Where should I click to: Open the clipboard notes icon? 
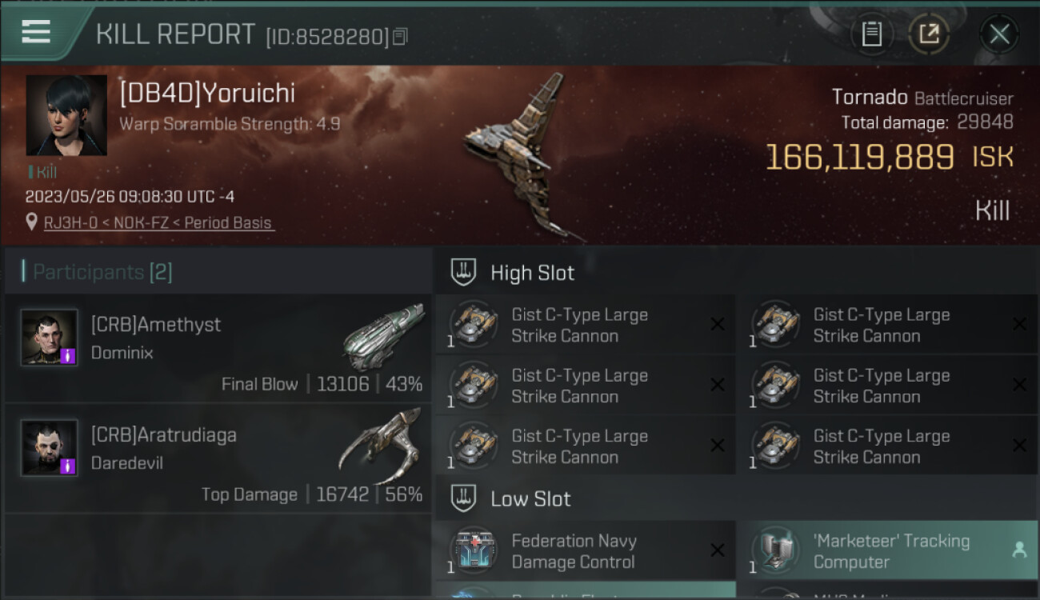871,34
